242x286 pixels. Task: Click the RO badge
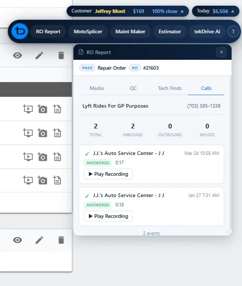coord(135,68)
